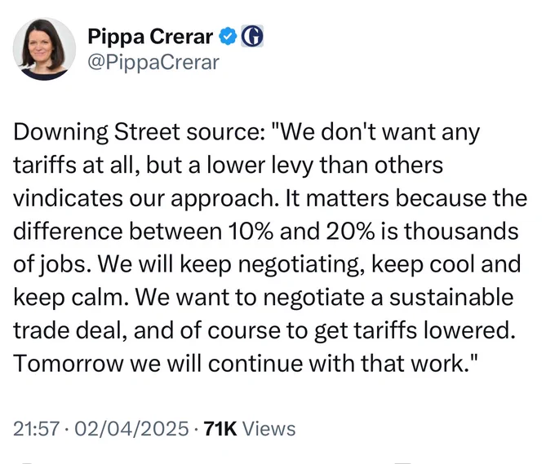
Task: Click the closing line 'Tomorrow we will continue'
Action: pos(246,364)
